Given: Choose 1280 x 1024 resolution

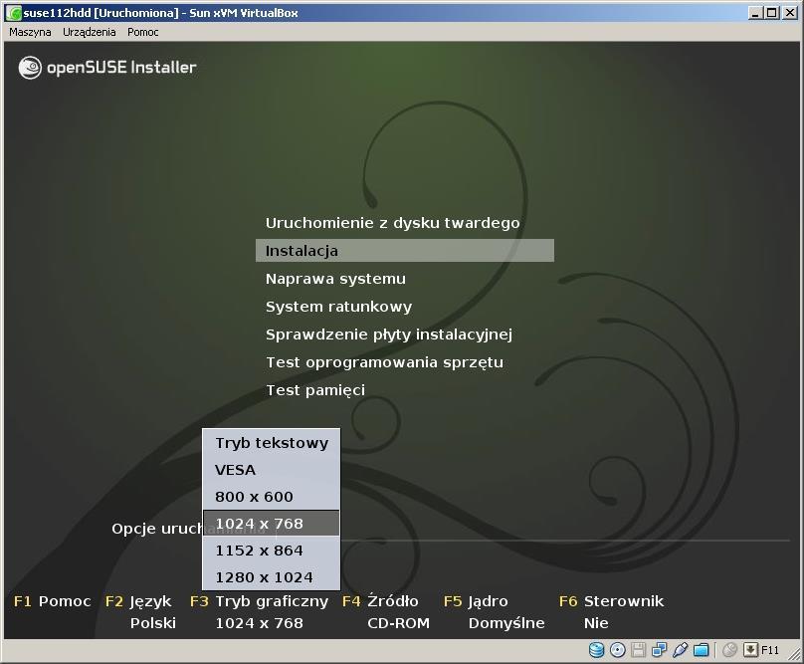Looking at the screenshot, I should (x=272, y=577).
